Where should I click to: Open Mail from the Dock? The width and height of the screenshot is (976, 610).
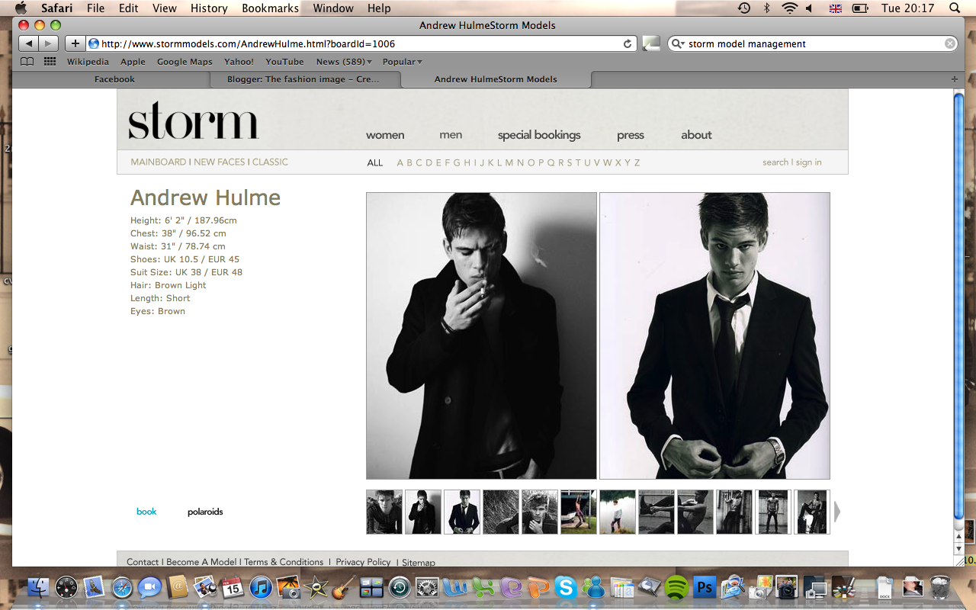pyautogui.click(x=91, y=589)
